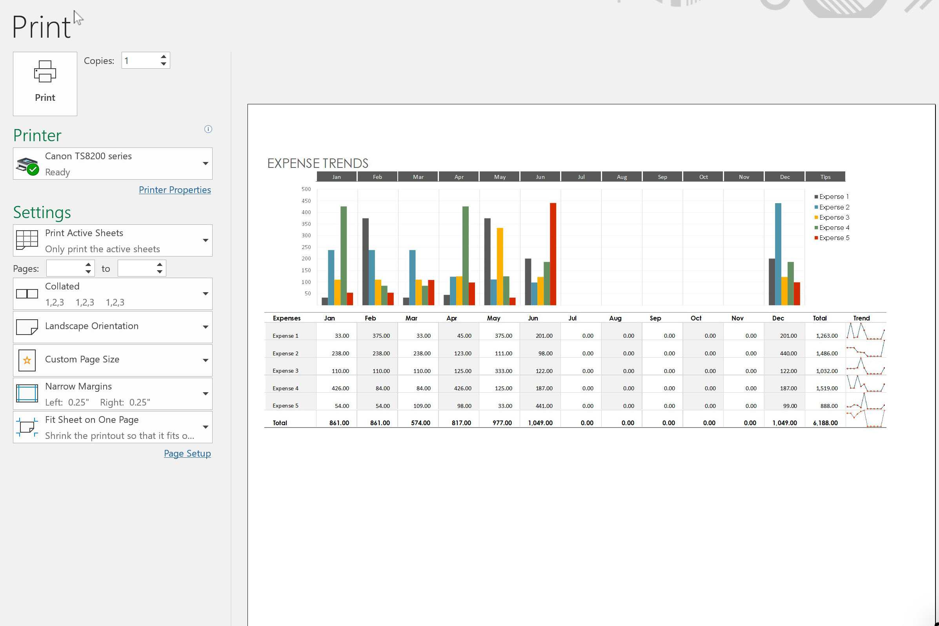The image size is (939, 626).
Task: Expand the Canon TS8200 series printer dropdown
Action: tap(206, 163)
